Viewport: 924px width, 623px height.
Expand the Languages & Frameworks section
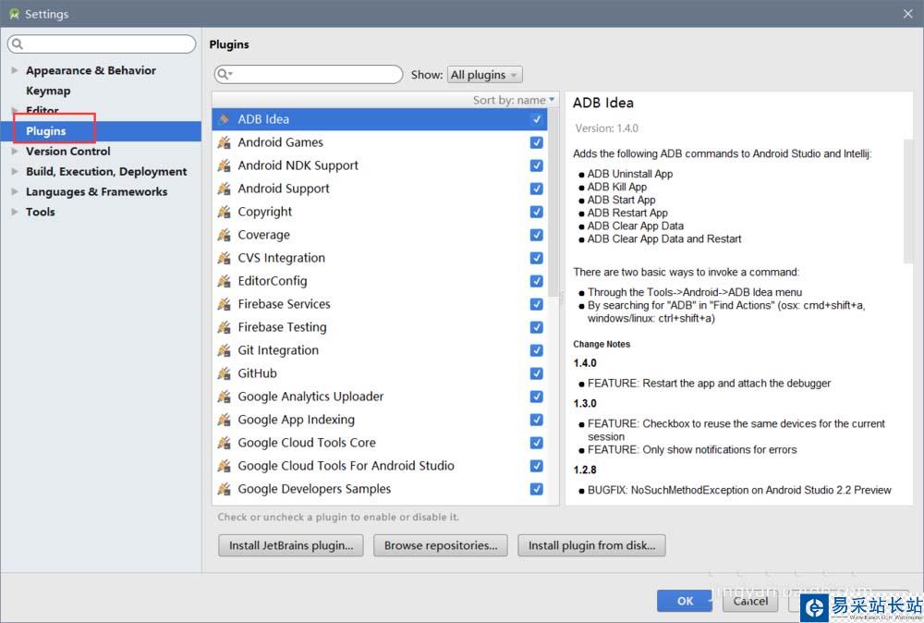pyautogui.click(x=14, y=192)
